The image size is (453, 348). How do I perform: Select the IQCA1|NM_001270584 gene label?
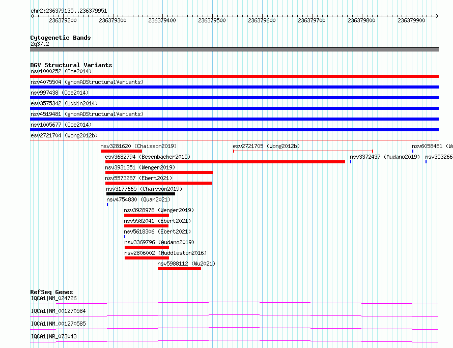pyautogui.click(x=59, y=311)
